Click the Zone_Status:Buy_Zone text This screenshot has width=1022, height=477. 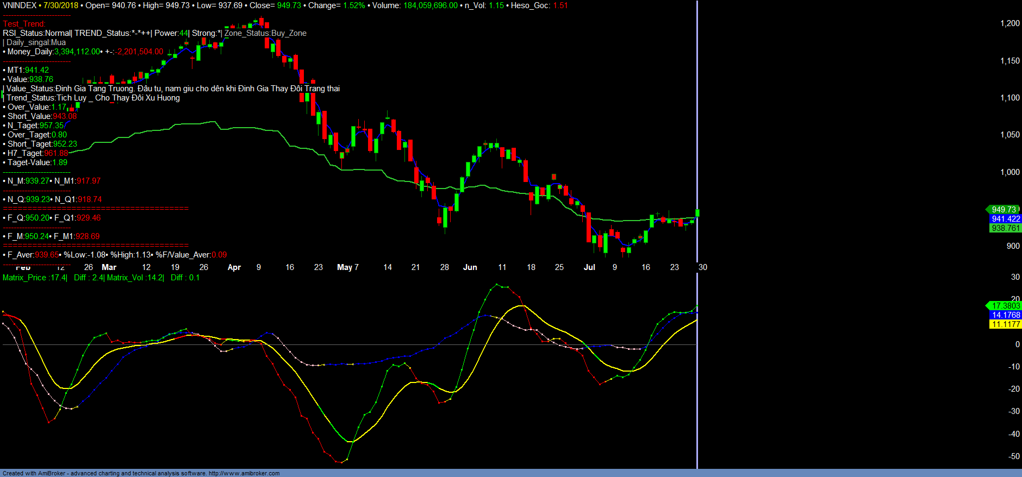(x=265, y=33)
